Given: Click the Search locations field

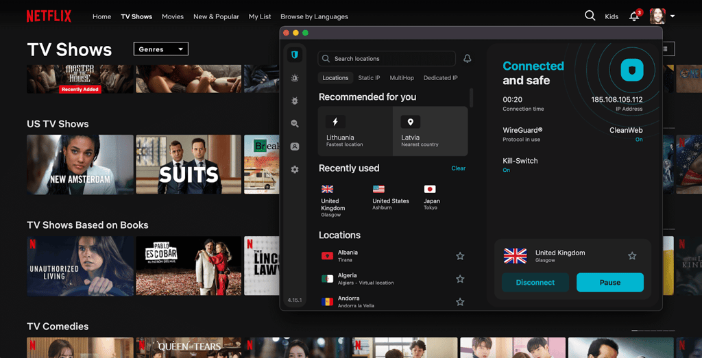Looking at the screenshot, I should 387,59.
